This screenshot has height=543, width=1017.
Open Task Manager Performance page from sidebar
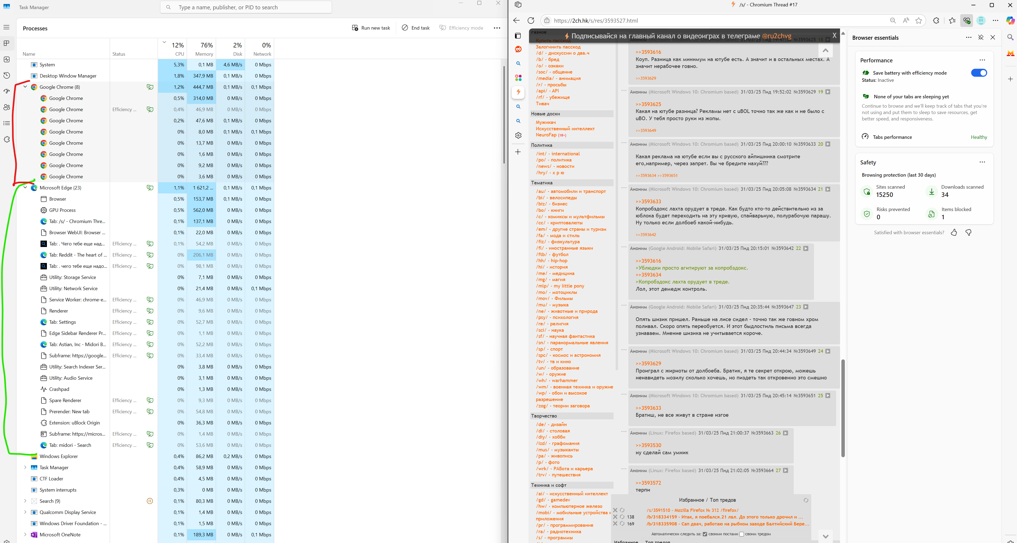point(7,59)
